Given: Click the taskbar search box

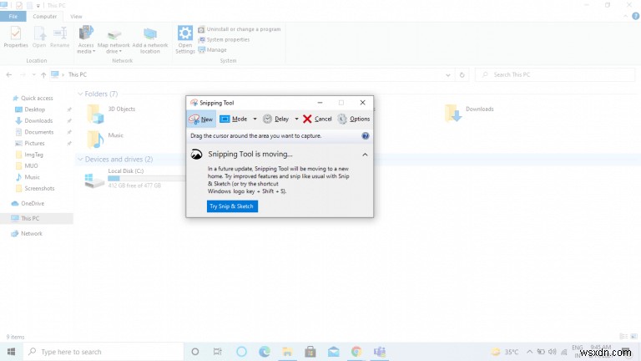Looking at the screenshot, I should click(x=103, y=352).
